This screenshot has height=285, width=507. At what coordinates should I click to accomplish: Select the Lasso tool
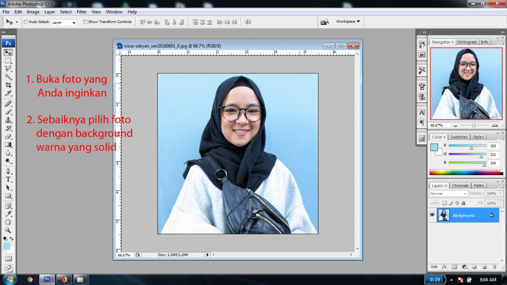[x=8, y=68]
